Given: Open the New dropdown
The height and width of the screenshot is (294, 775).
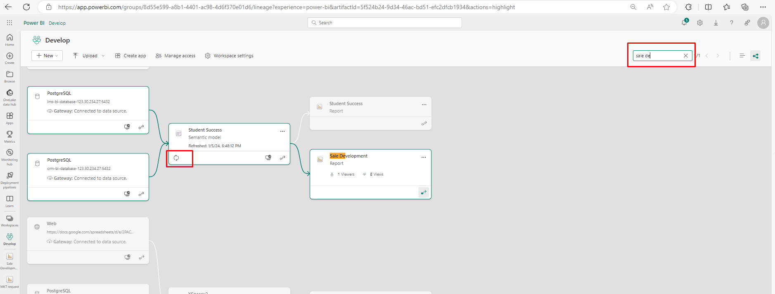Looking at the screenshot, I should click(47, 56).
